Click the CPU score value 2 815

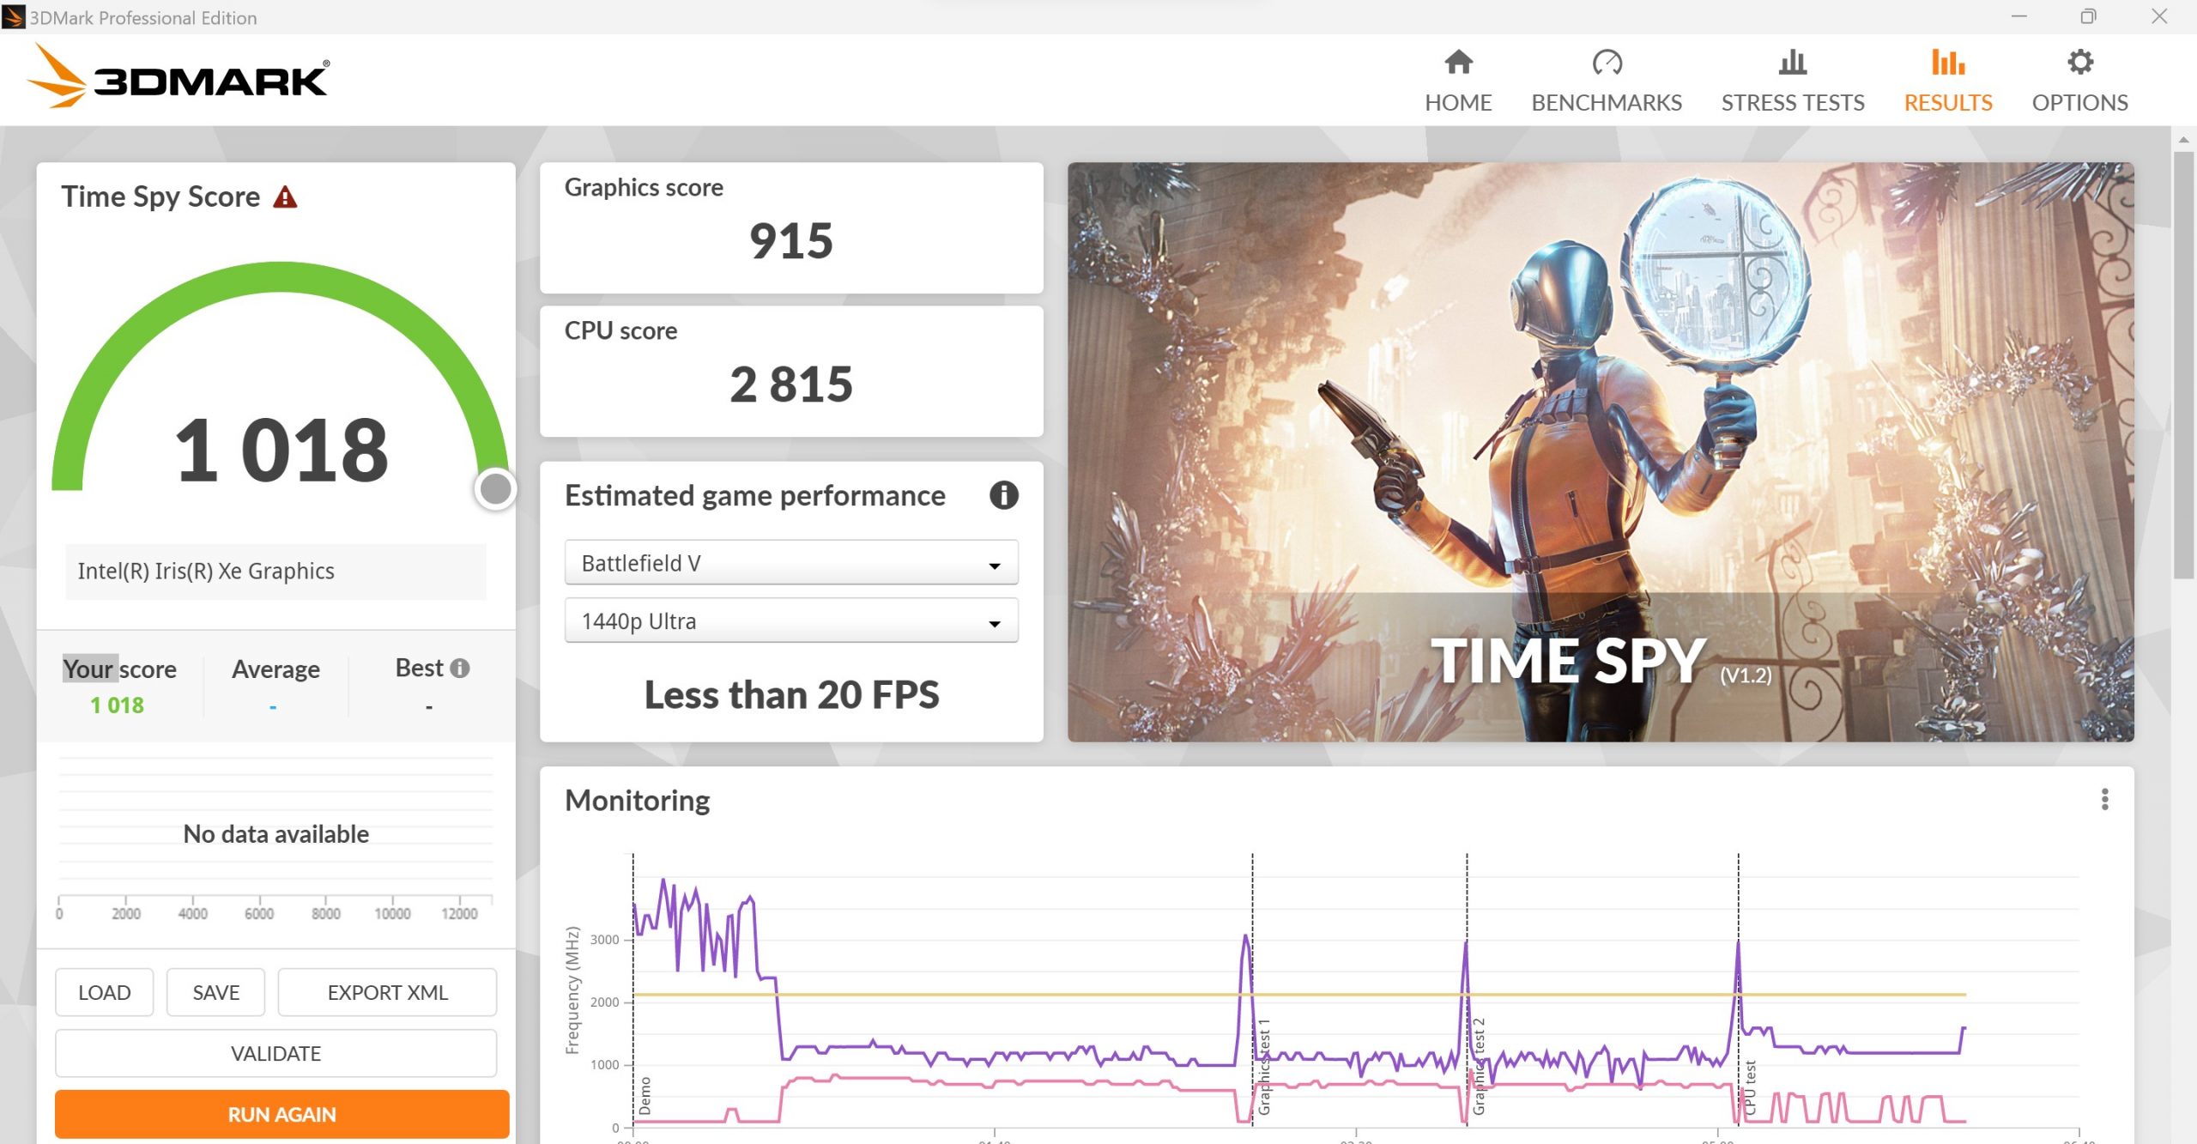pos(790,384)
